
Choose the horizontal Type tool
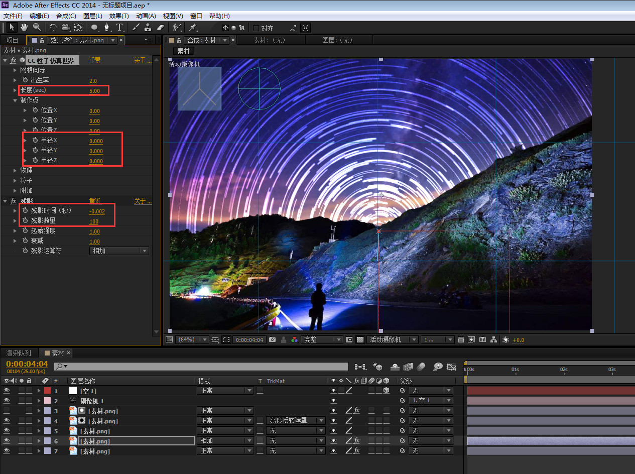119,27
